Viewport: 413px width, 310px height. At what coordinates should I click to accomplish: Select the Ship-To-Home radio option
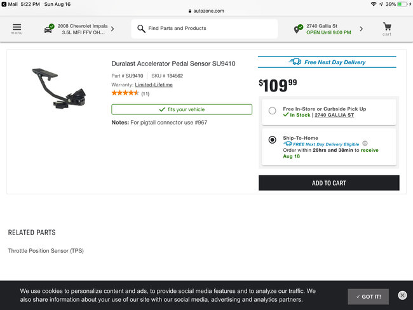tap(273, 140)
